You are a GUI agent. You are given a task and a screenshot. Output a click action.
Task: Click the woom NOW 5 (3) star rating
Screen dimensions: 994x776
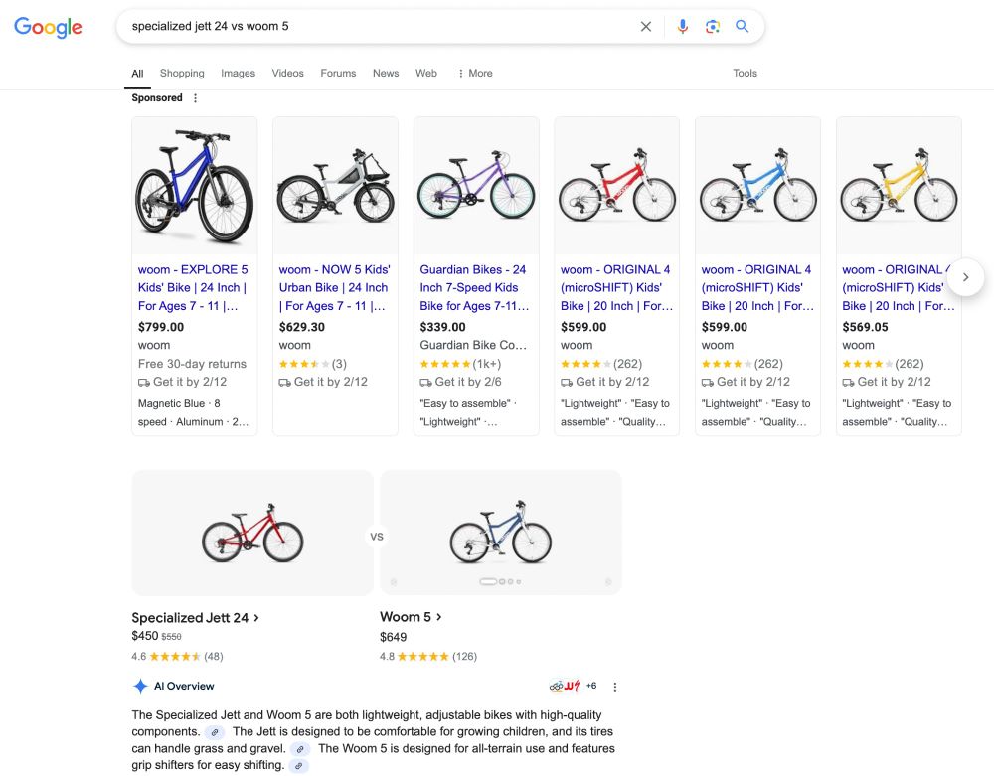pos(312,364)
